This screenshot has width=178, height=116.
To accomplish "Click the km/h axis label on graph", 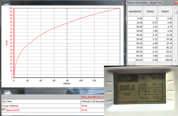I will pos(7,43).
